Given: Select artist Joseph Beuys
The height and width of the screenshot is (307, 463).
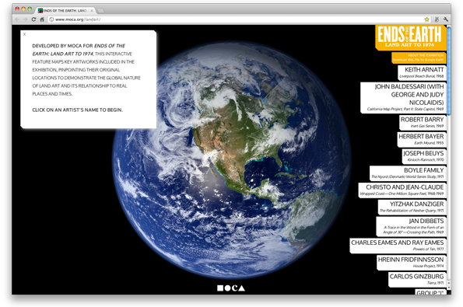Looking at the screenshot, I should click(x=424, y=156).
